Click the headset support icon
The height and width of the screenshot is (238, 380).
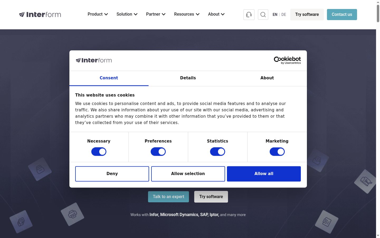click(249, 15)
